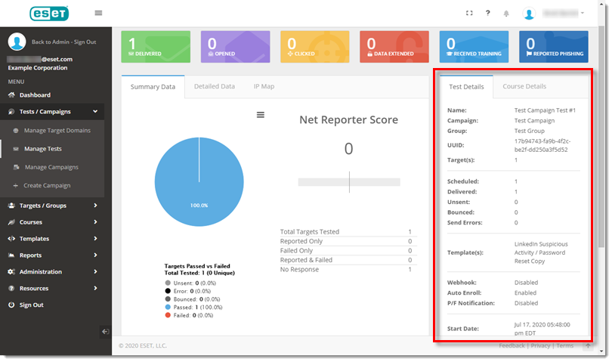Click the Sign Out power icon
The width and height of the screenshot is (612, 362).
click(11, 305)
